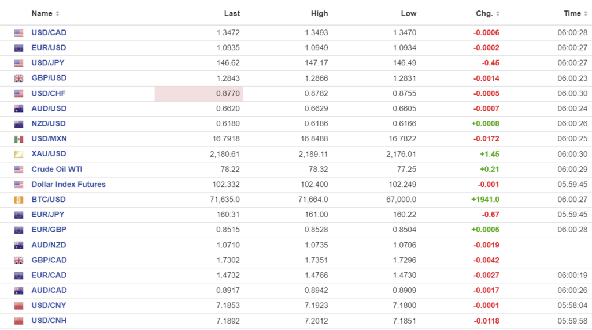The width and height of the screenshot is (592, 330).
Task: Click the Australia flag icon beside AUD/USD
Action: [18, 108]
